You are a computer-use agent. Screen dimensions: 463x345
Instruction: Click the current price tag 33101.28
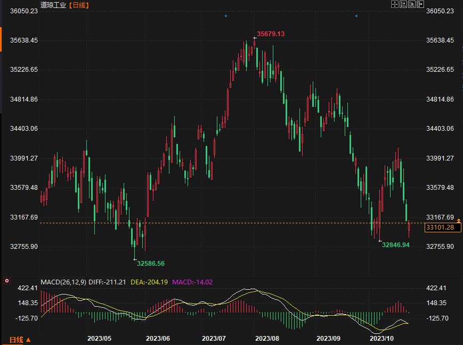pyautogui.click(x=443, y=228)
